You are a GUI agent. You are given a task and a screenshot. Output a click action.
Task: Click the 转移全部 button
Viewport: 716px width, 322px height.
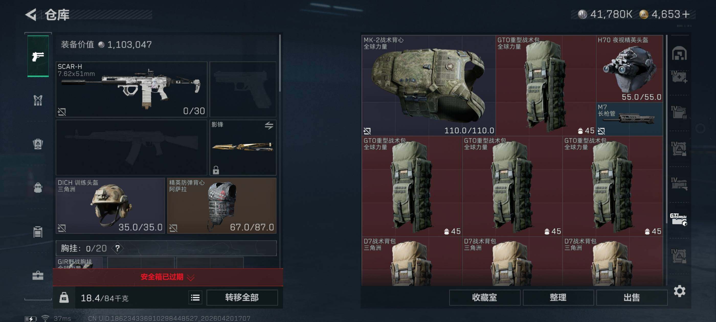[242, 297]
